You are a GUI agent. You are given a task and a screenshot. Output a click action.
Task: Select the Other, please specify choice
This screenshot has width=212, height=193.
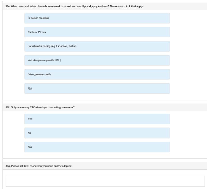pos(97,75)
